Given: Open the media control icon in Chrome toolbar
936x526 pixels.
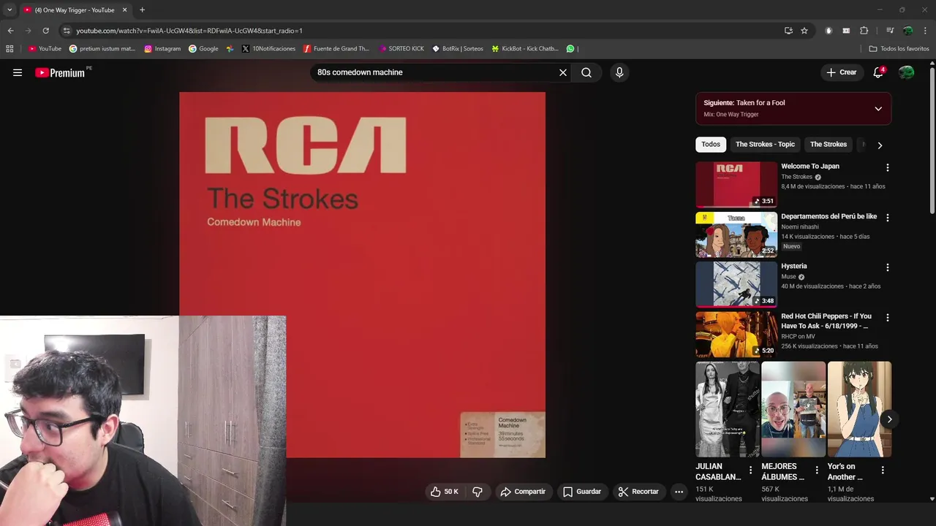Looking at the screenshot, I should point(890,31).
